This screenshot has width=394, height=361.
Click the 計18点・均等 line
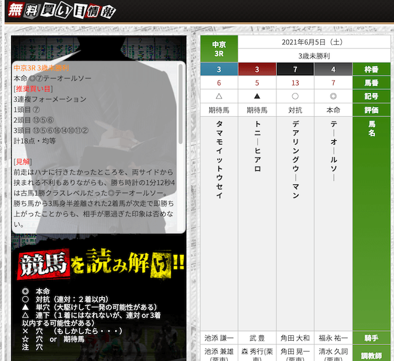coord(34,141)
